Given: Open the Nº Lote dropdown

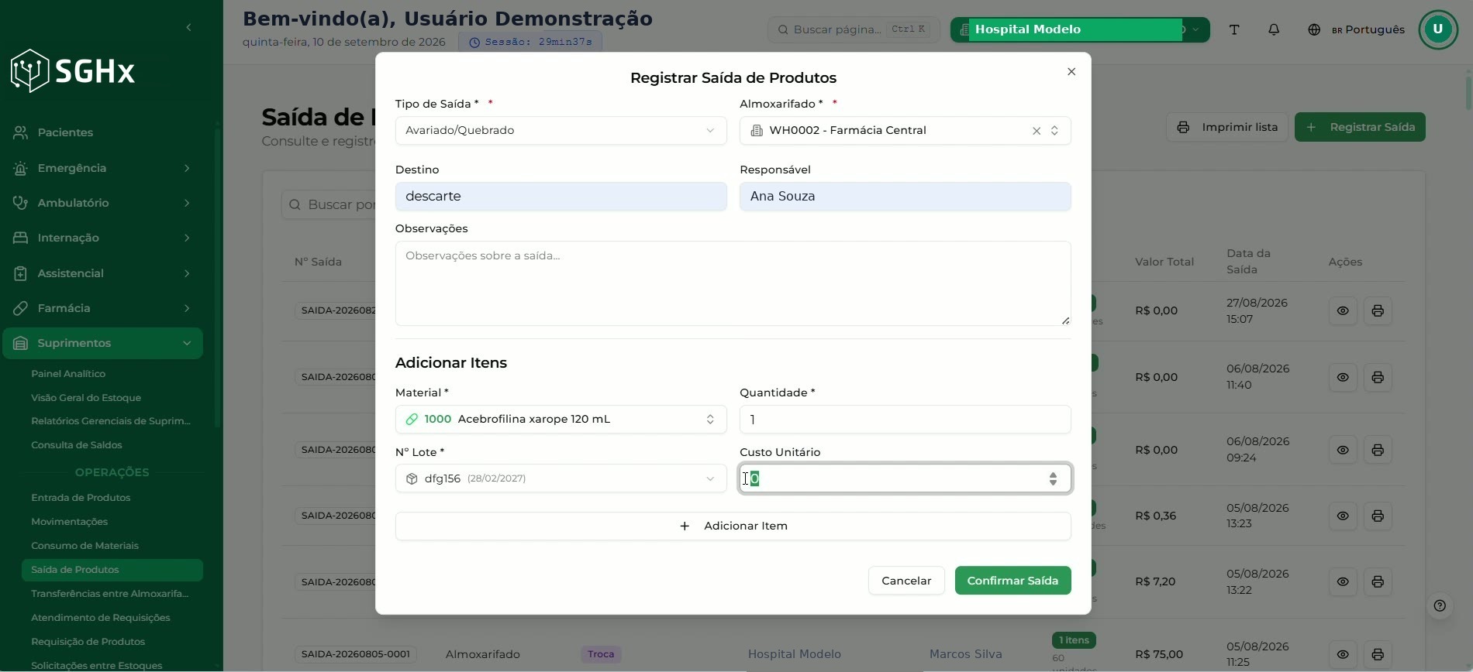Looking at the screenshot, I should (561, 478).
